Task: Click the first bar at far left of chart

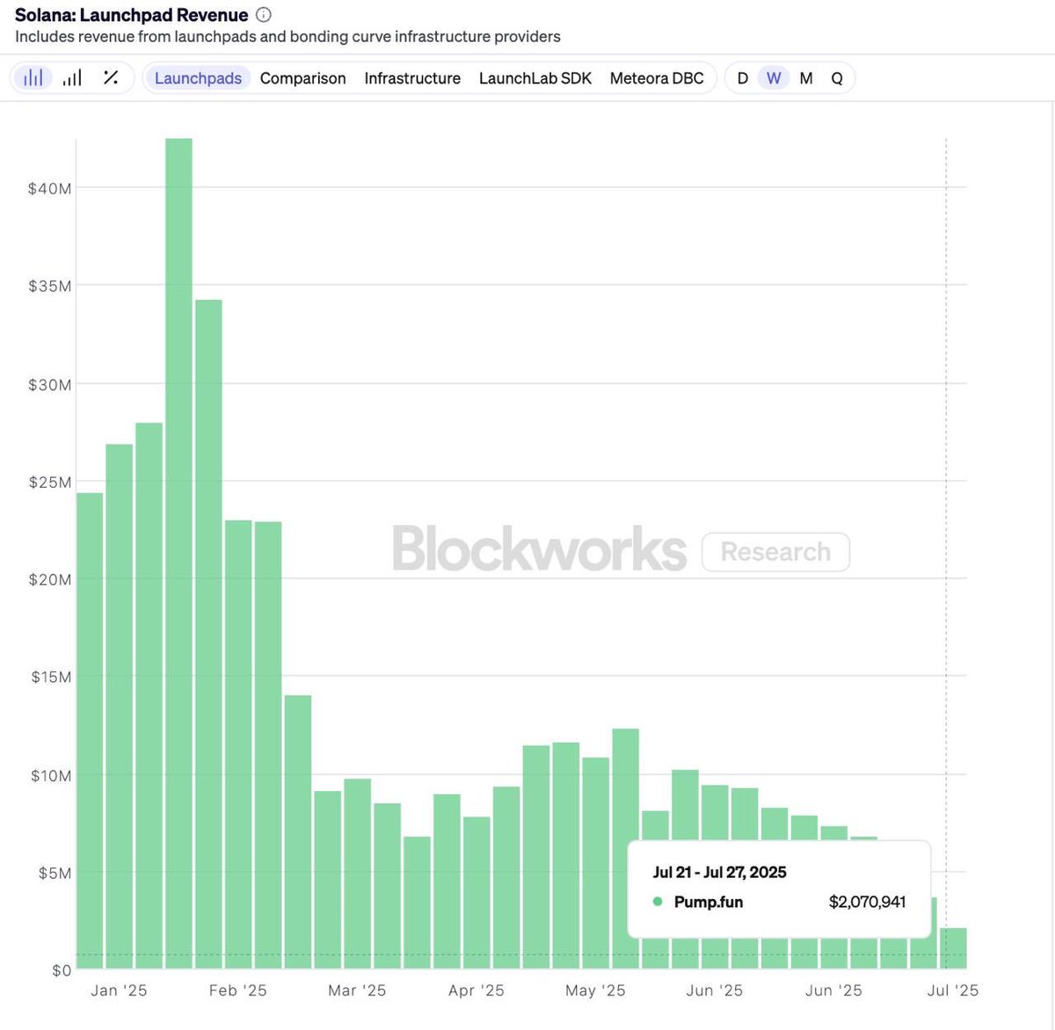Action: 90,730
